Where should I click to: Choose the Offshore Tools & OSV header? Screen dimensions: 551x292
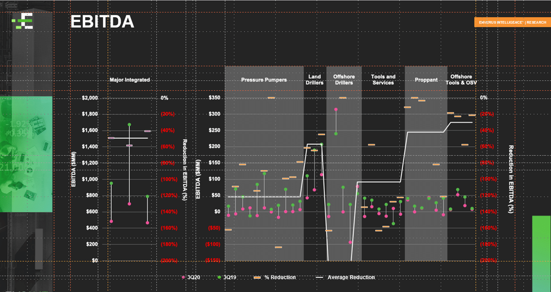[464, 80]
